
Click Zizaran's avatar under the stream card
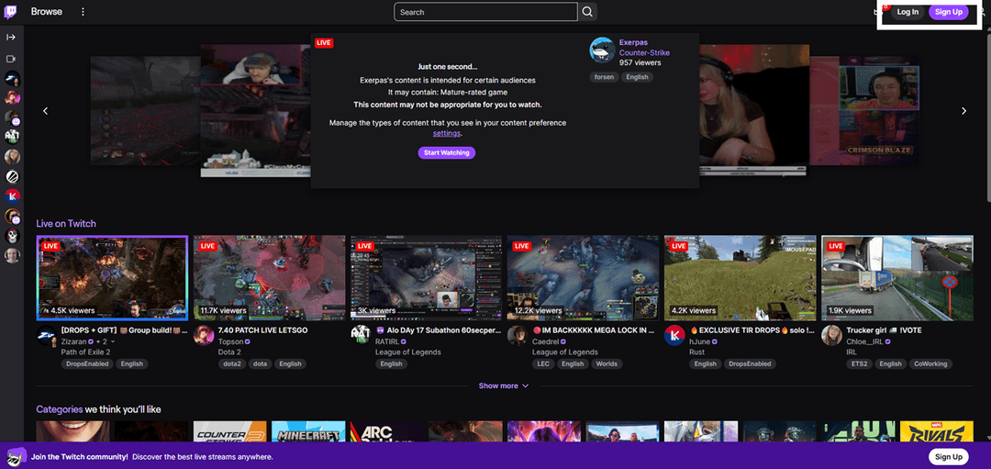(x=46, y=336)
